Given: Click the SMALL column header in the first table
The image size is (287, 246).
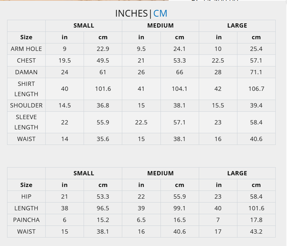Looking at the screenshot, I should [x=84, y=25].
